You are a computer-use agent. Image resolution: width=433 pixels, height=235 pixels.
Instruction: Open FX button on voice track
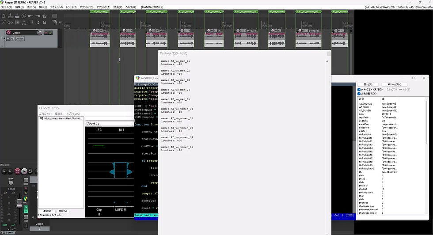(8, 39)
